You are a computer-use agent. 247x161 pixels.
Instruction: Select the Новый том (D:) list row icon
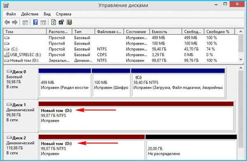tap(7, 60)
